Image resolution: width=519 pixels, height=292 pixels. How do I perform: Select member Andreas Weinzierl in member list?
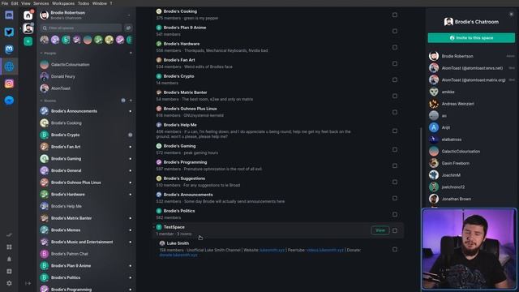471,104
